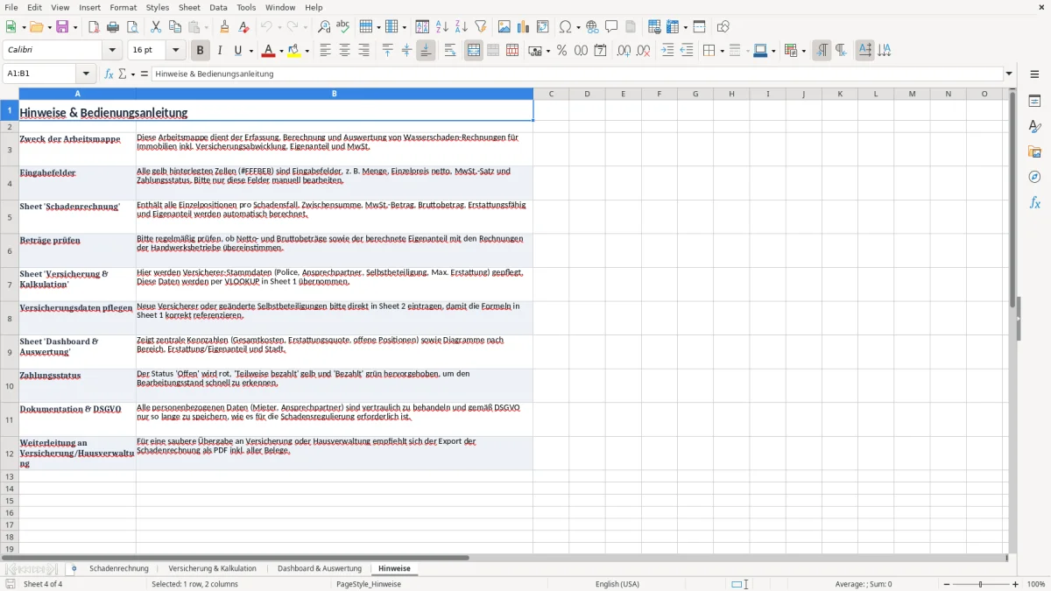Open the Data menu
Viewport: 1051px width, 591px height.
[x=218, y=7]
